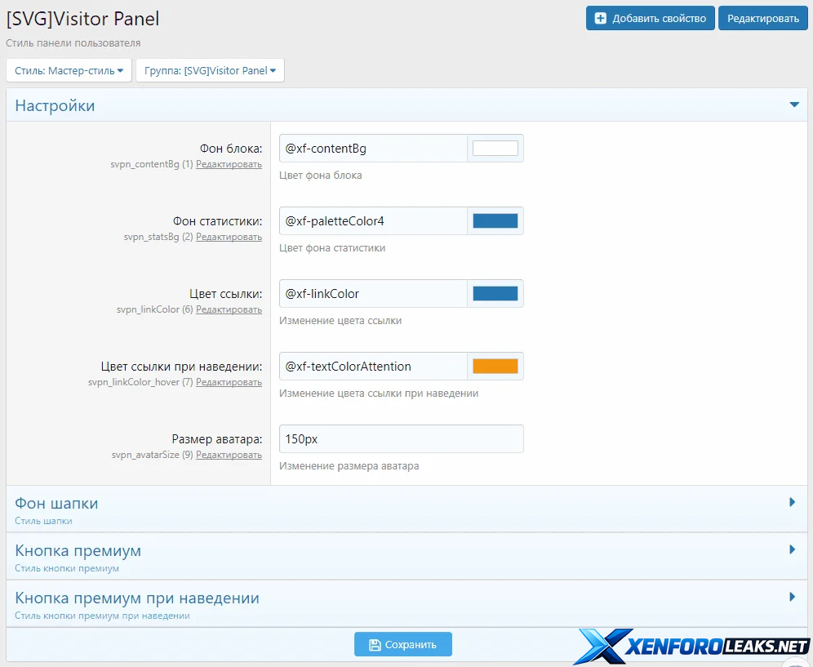813x667 pixels.
Task: Expand the Кнопка премиум при наведении section
Action: point(792,598)
